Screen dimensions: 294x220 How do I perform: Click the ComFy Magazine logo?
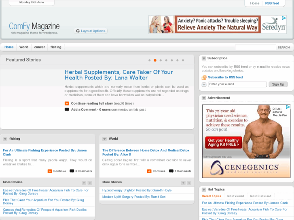tap(34, 26)
